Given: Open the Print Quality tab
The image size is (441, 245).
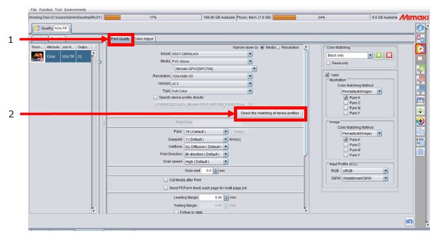Looking at the screenshot, I should tap(120, 39).
